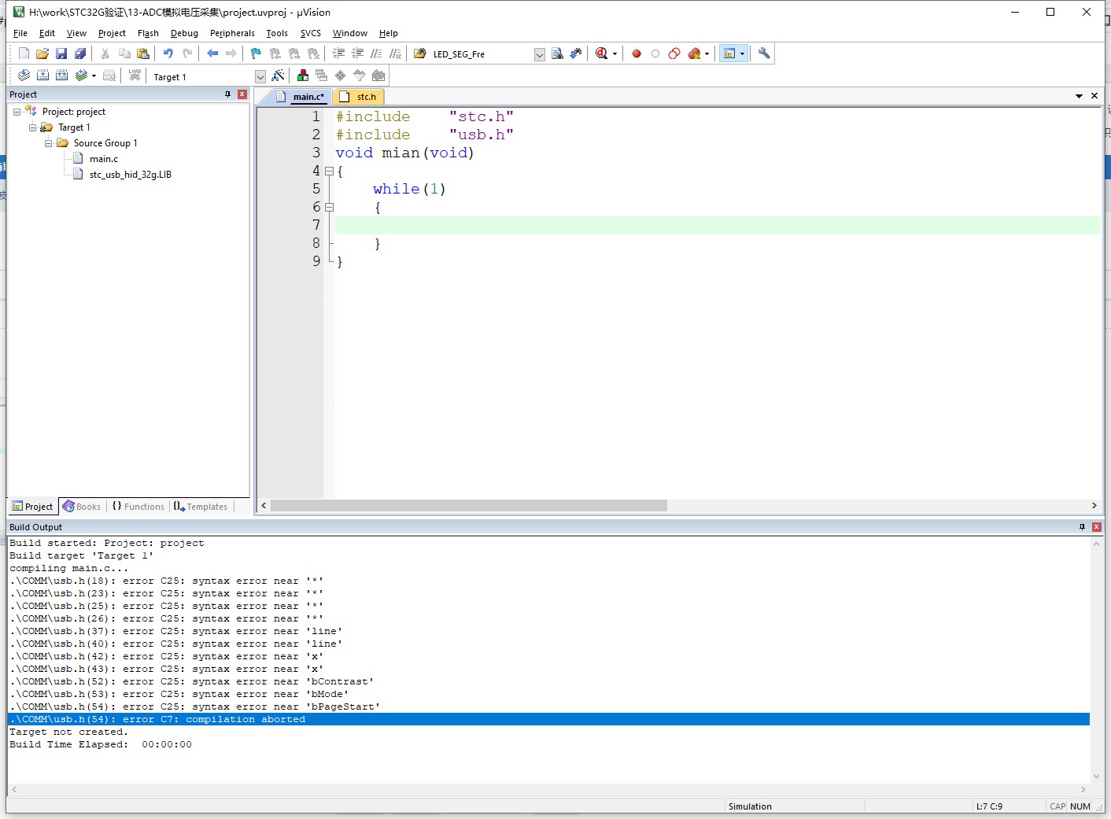Viewport: 1111px width, 819px height.
Task: Pin the Build Output panel
Action: pos(1082,527)
